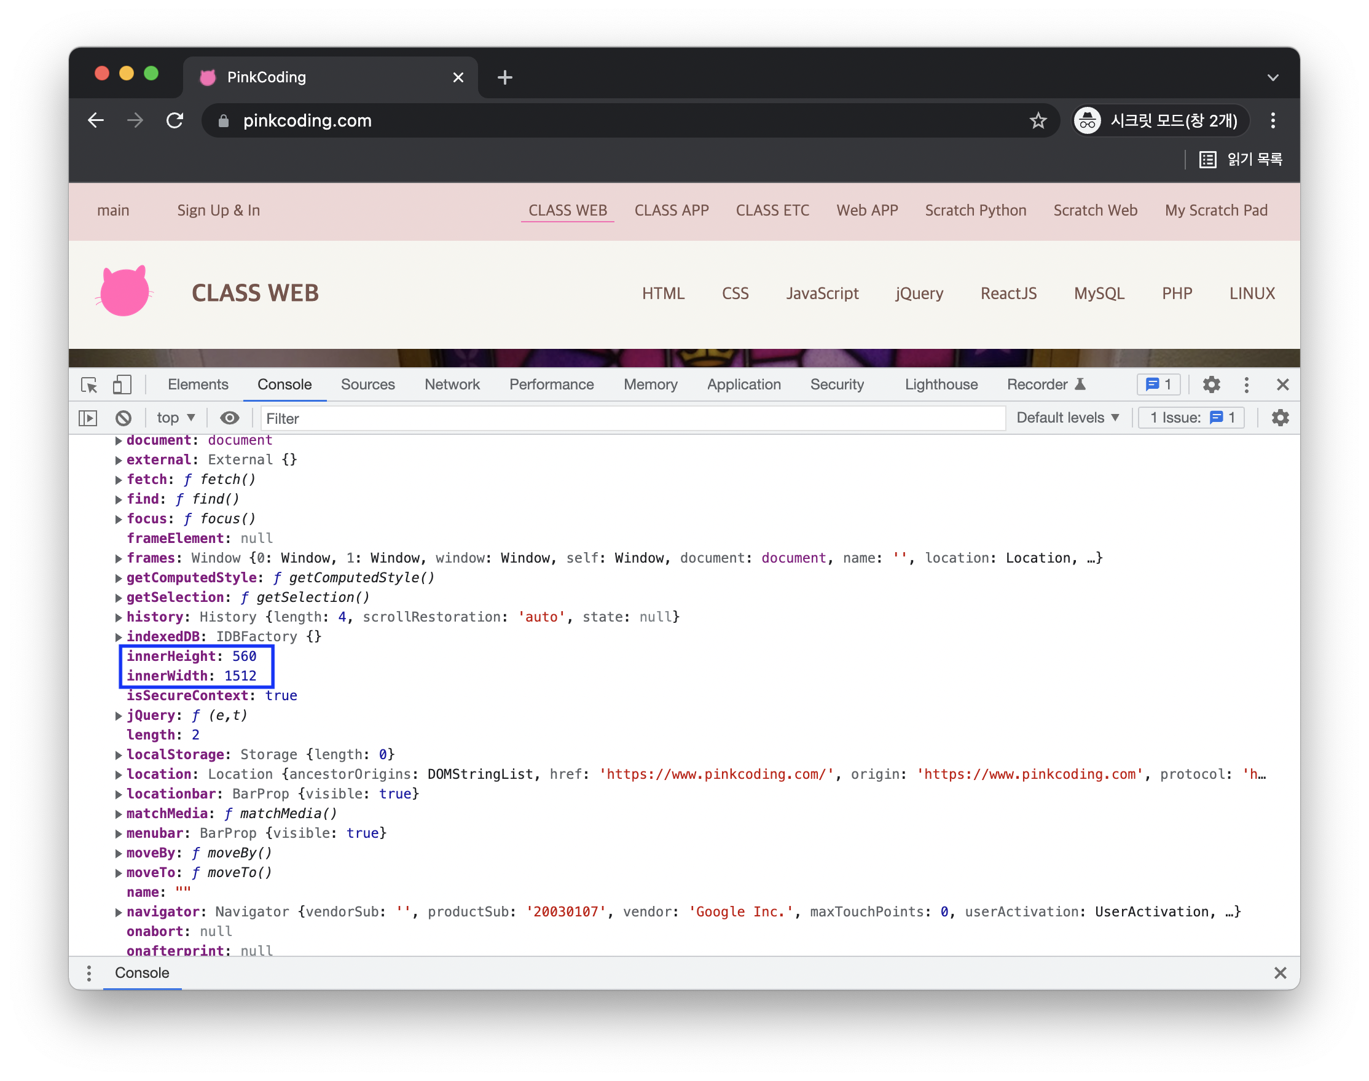Open DevTools settings gear icon
The height and width of the screenshot is (1081, 1369).
click(1210, 384)
